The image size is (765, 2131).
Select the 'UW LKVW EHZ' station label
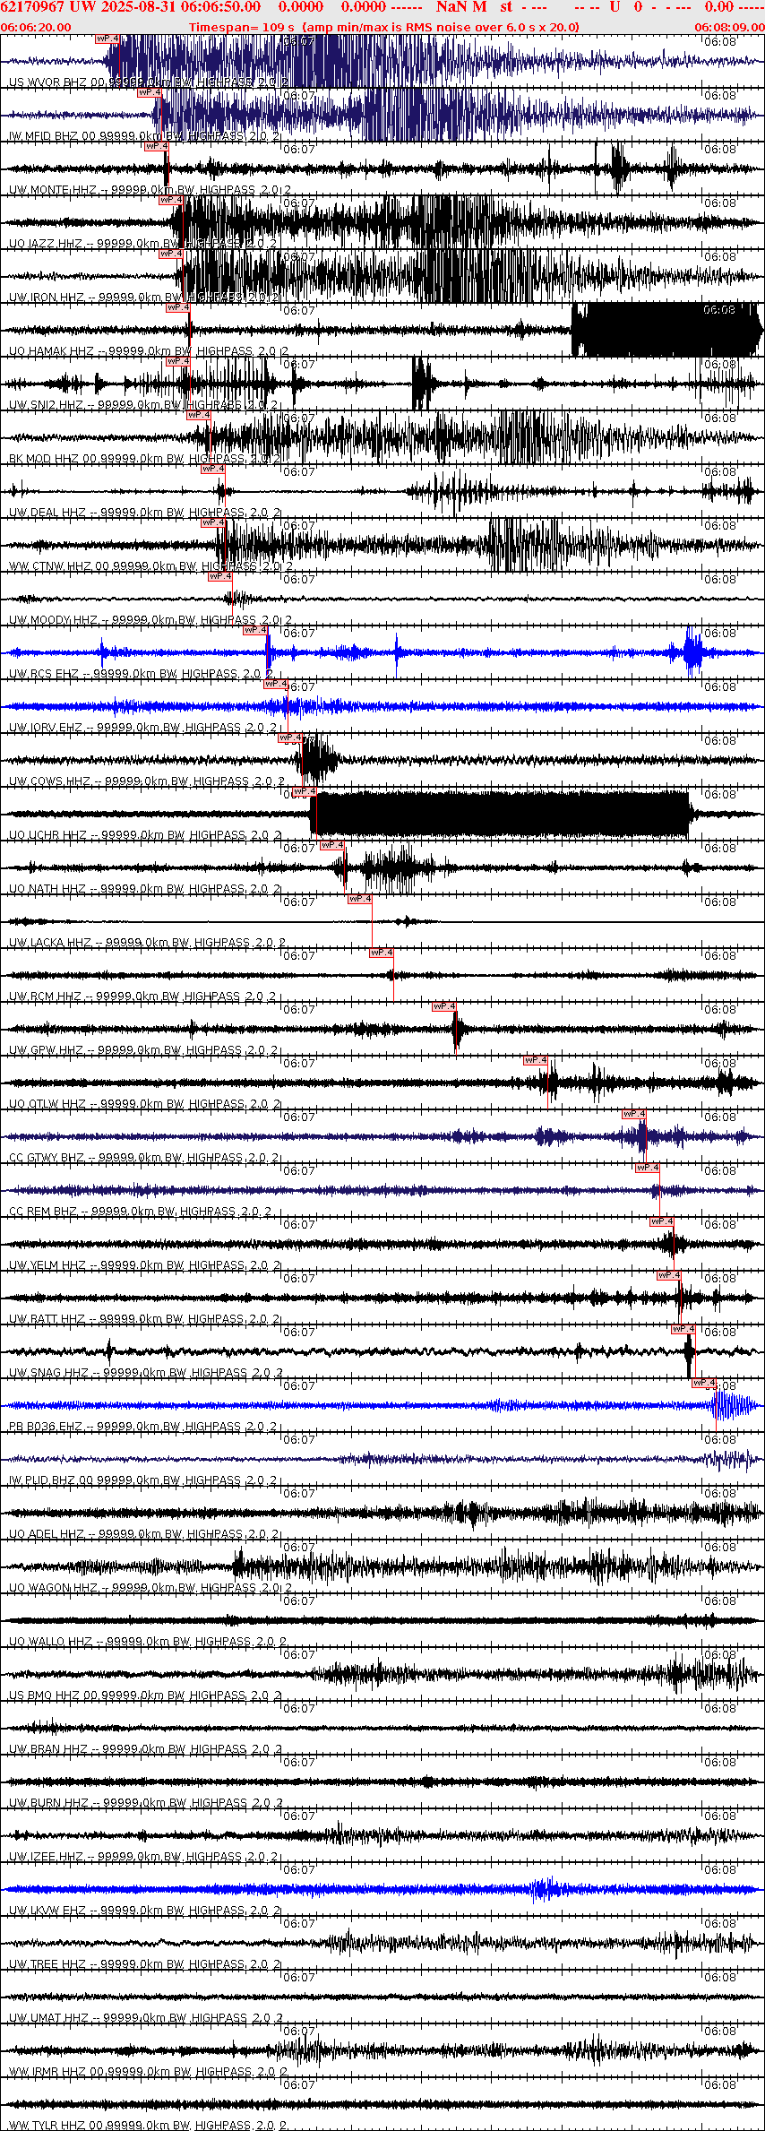point(47,1911)
